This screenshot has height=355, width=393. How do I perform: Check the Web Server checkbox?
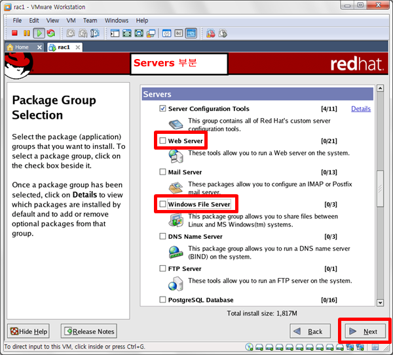(162, 140)
